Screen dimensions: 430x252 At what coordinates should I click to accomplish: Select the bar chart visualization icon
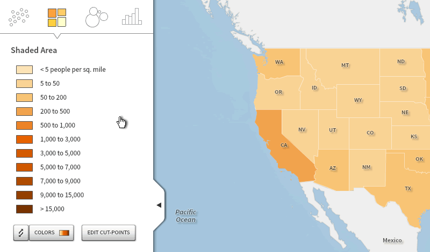pos(132,17)
